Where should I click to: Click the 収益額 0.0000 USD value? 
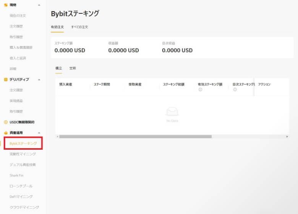pyautogui.click(x=123, y=51)
